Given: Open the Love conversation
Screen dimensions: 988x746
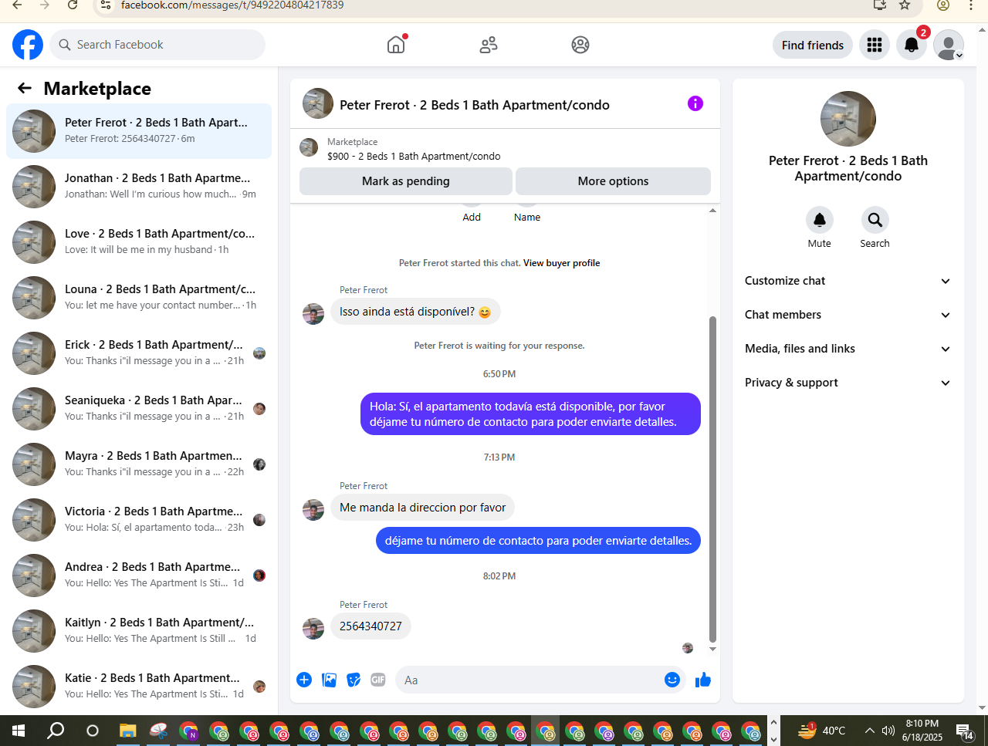Looking at the screenshot, I should click(x=139, y=242).
